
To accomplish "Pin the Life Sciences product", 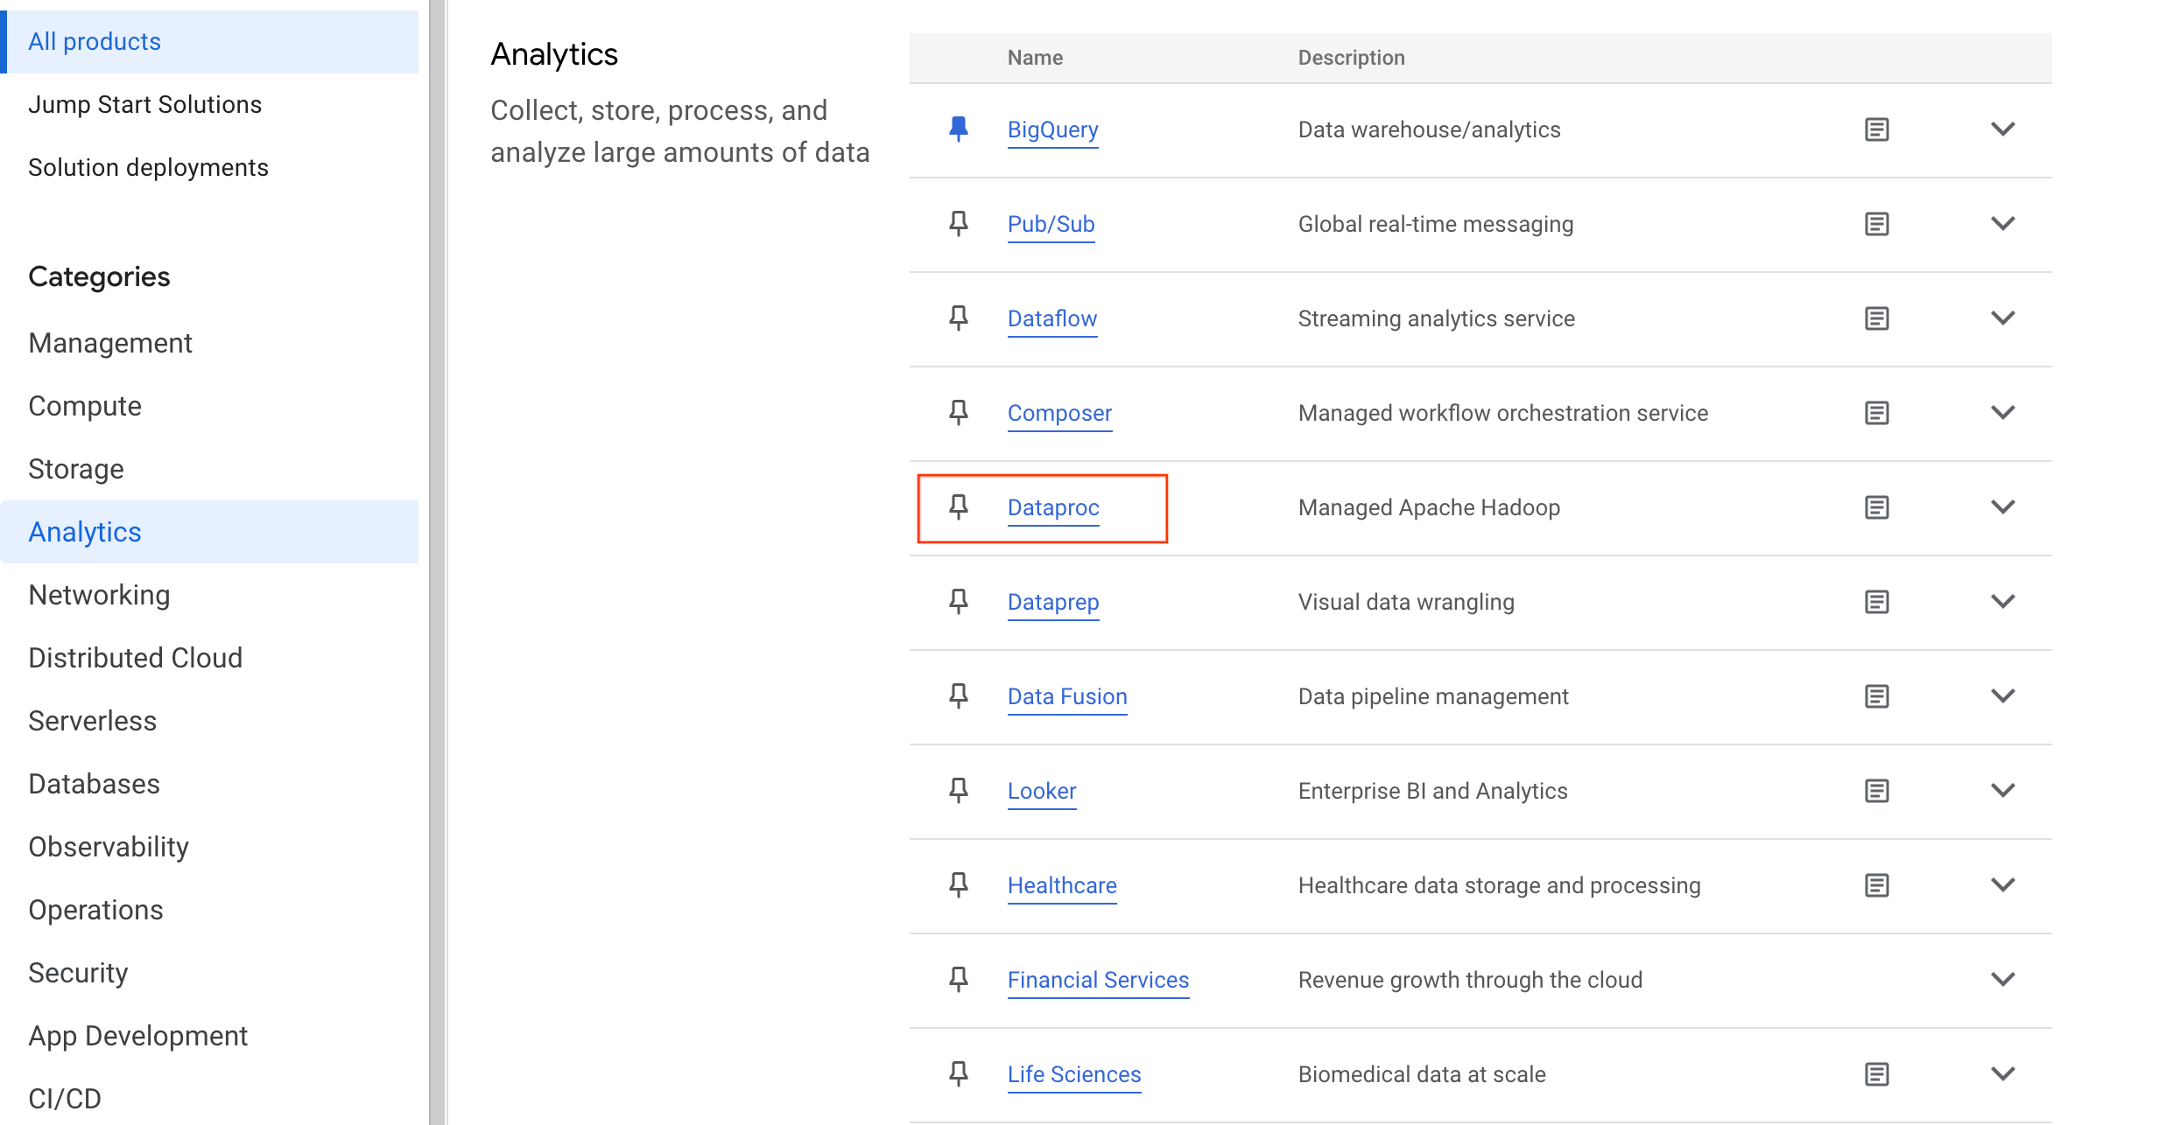I will click(959, 1074).
